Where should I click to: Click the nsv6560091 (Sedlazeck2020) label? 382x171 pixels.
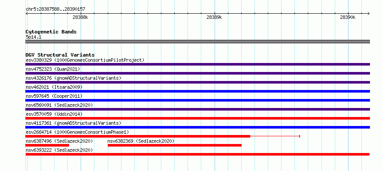[59, 105]
